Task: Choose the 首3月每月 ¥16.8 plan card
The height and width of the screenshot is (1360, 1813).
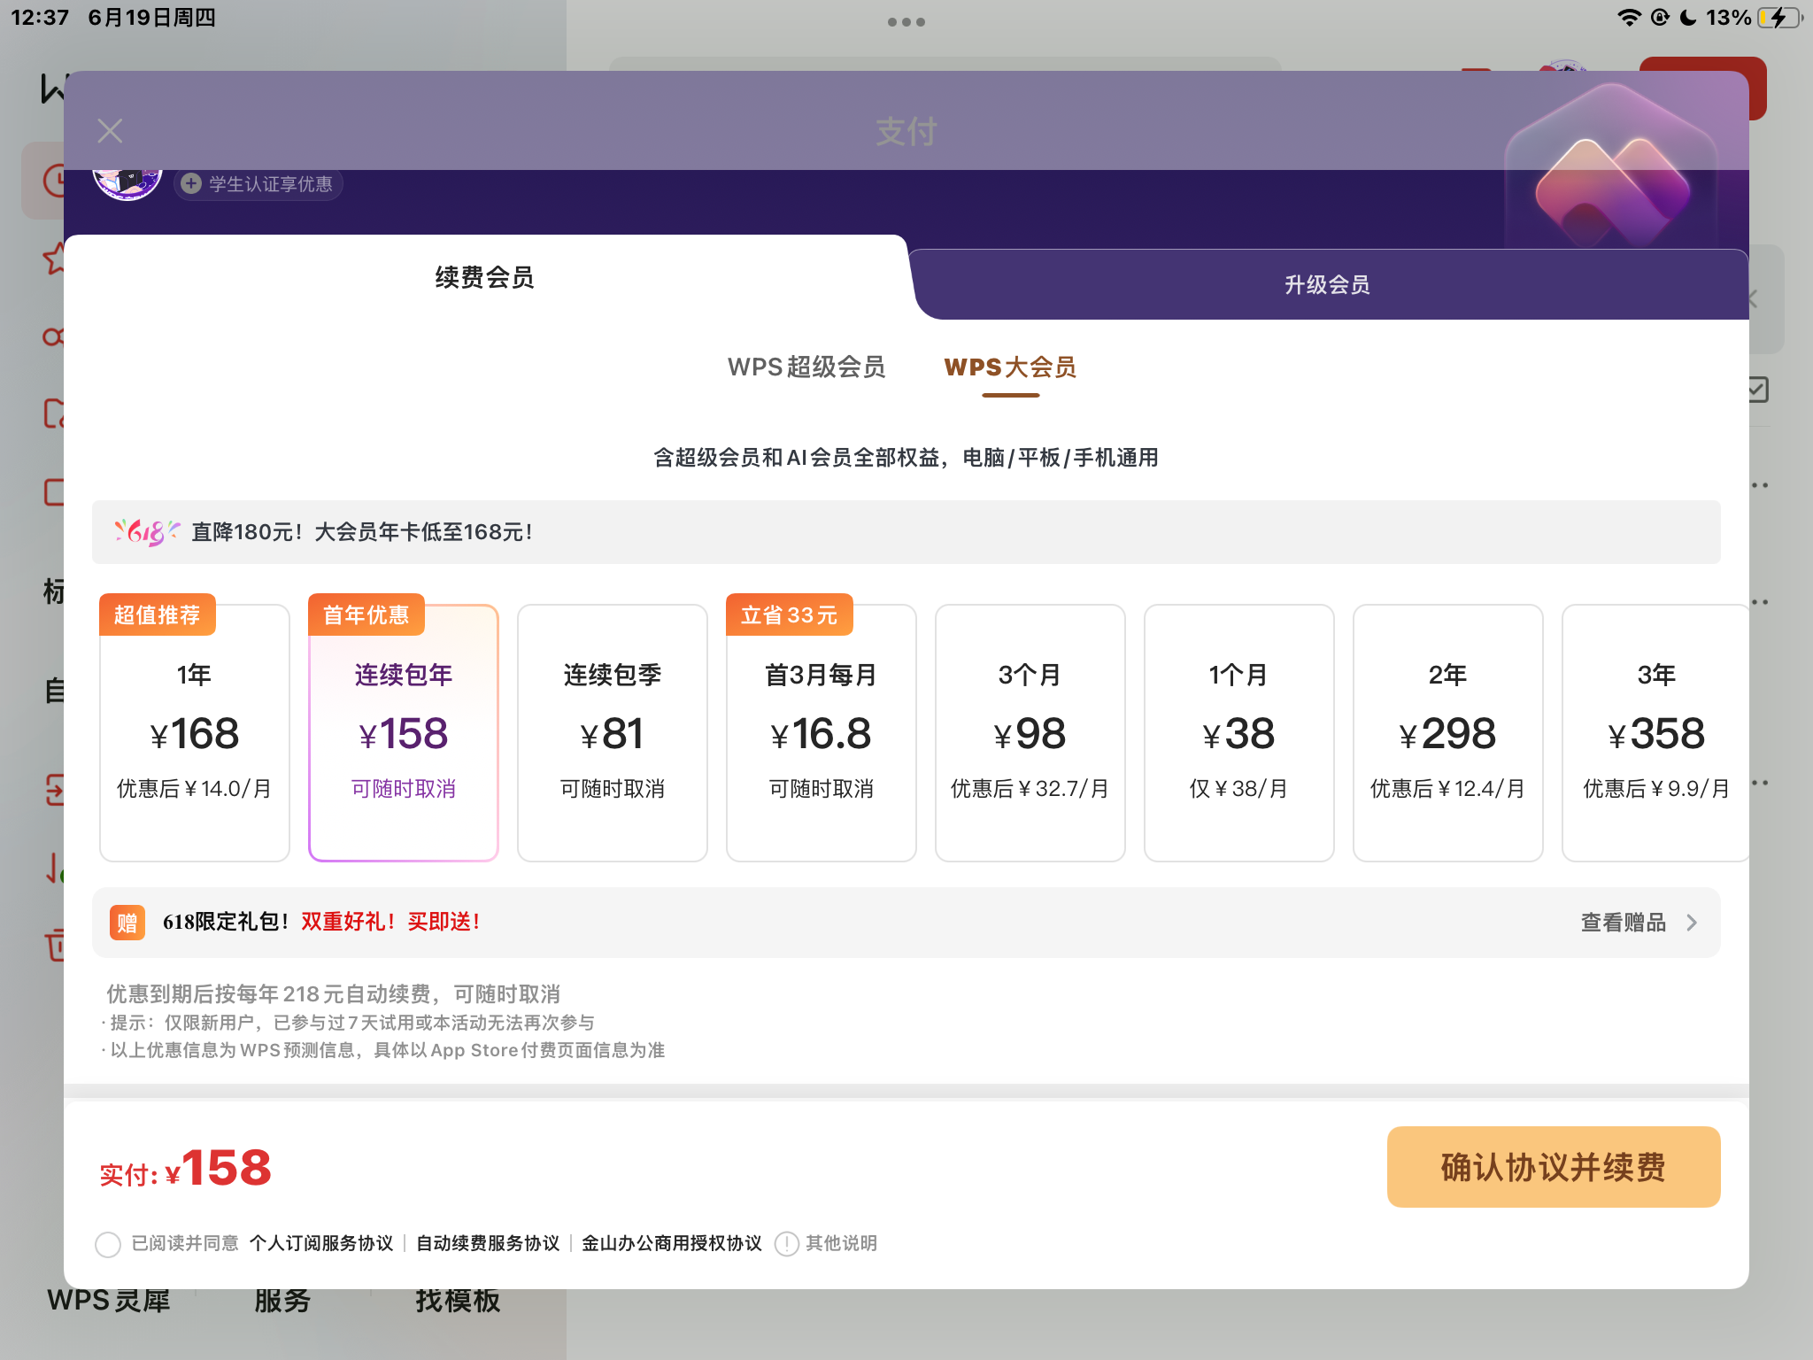Action: click(822, 732)
